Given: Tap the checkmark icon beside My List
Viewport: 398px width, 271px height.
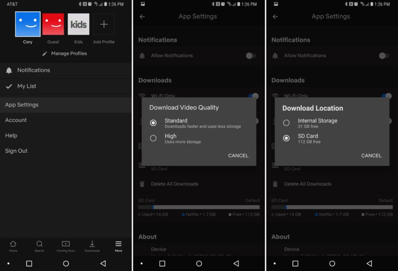Looking at the screenshot, I should (x=9, y=86).
